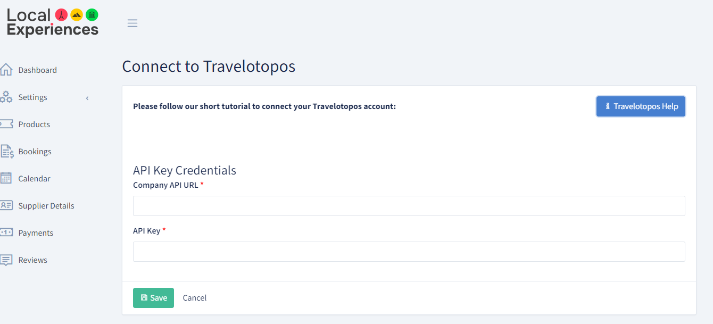Expand the Settings submenu chevron
Image resolution: width=713 pixels, height=324 pixels.
coord(87,98)
